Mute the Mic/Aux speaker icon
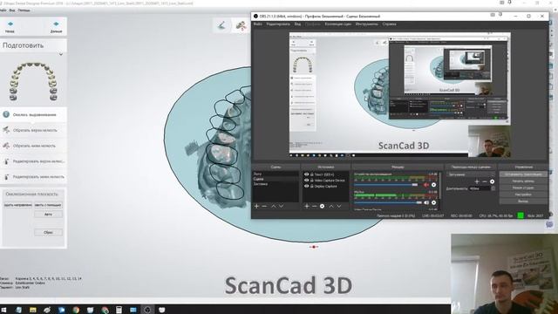 (x=426, y=202)
